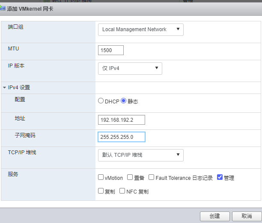Viewport: 262px width, 223px height.
Task: Click the 服务 row label
Action: [13, 174]
